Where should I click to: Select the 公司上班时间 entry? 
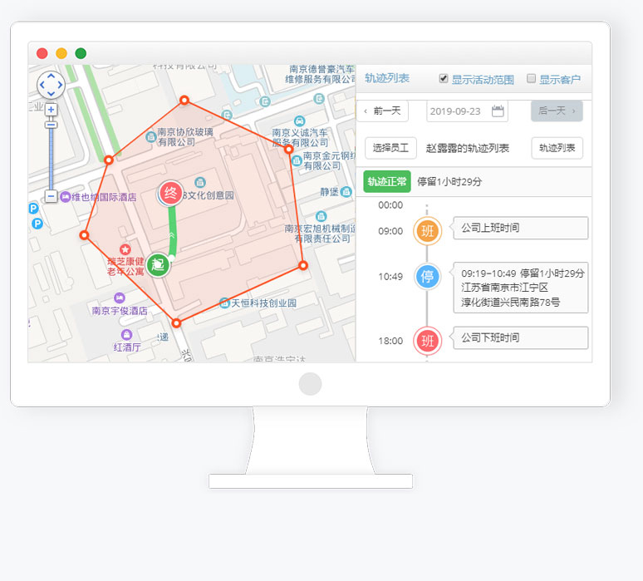(520, 228)
